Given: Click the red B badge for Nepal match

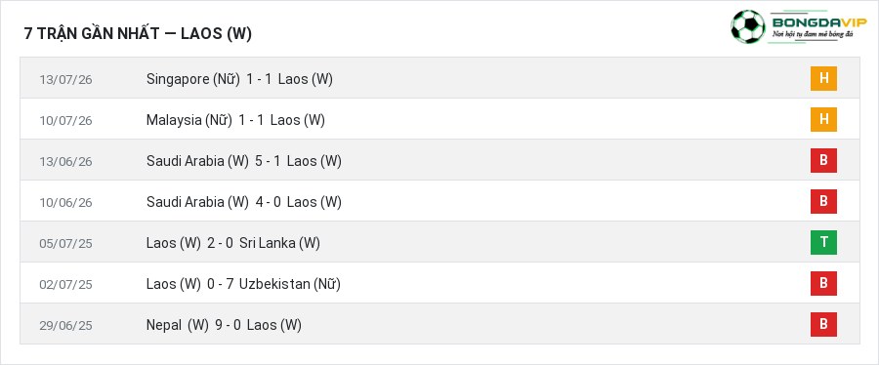Looking at the screenshot, I should coord(823,324).
